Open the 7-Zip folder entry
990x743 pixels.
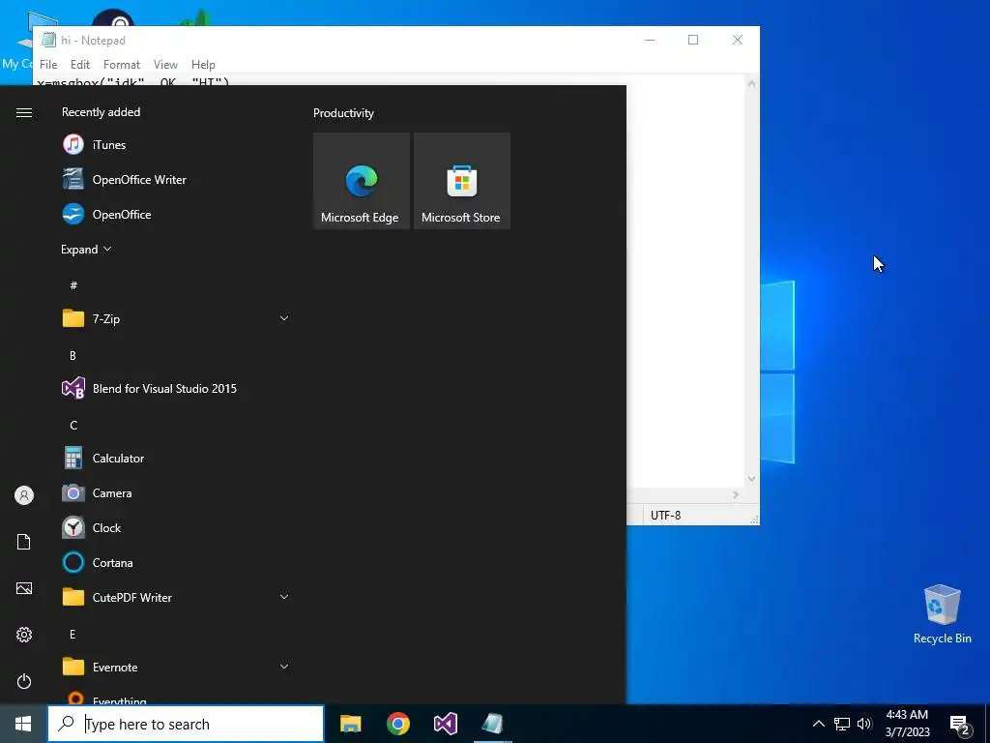click(177, 318)
